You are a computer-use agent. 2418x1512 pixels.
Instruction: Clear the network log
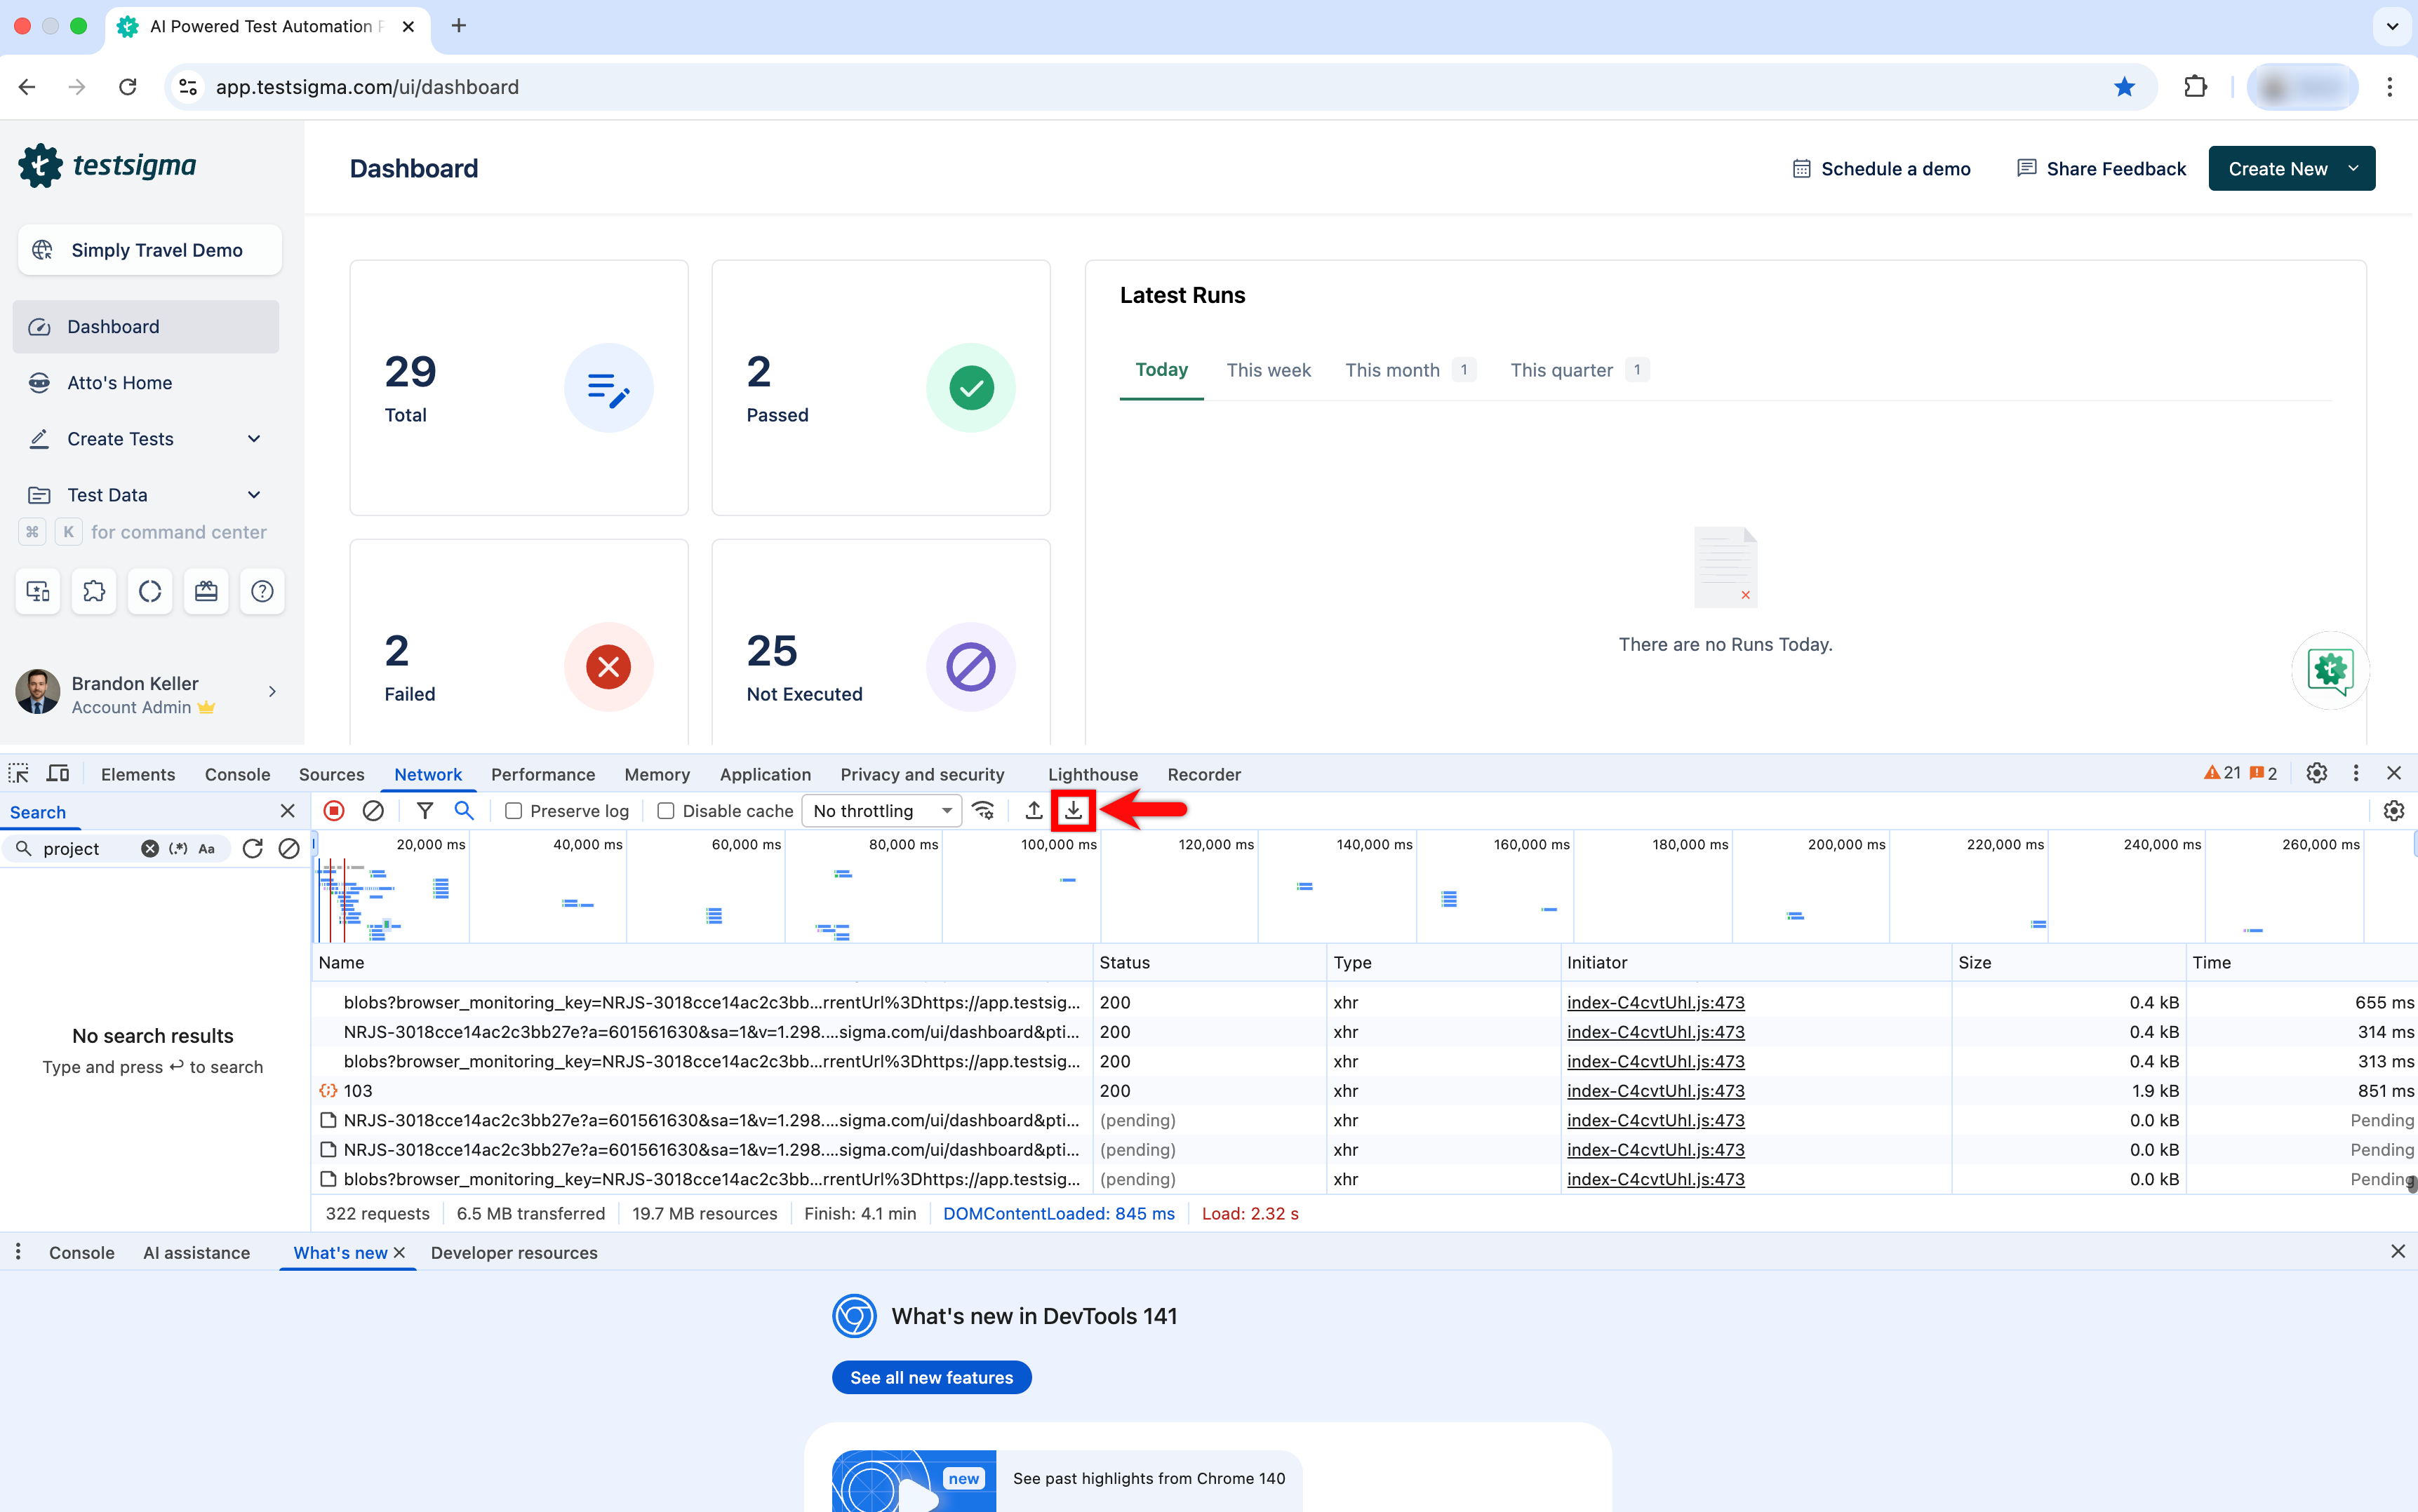(373, 811)
